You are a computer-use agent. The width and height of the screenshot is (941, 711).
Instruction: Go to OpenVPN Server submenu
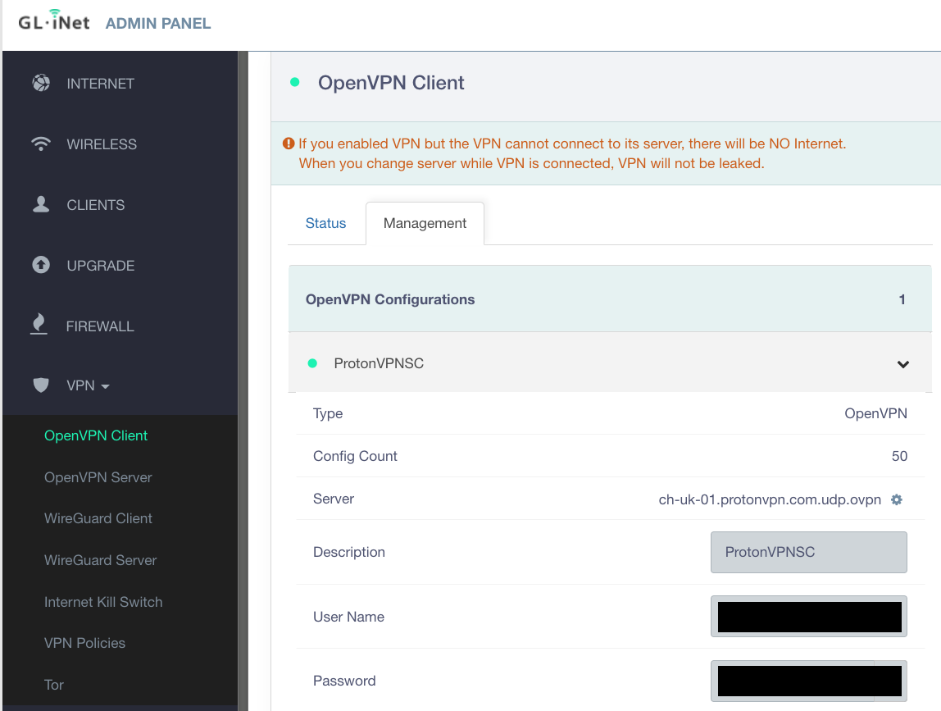(x=98, y=477)
